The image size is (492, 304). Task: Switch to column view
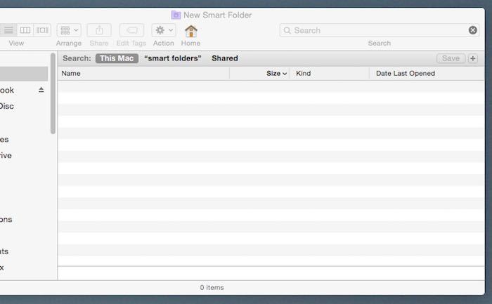click(x=25, y=30)
